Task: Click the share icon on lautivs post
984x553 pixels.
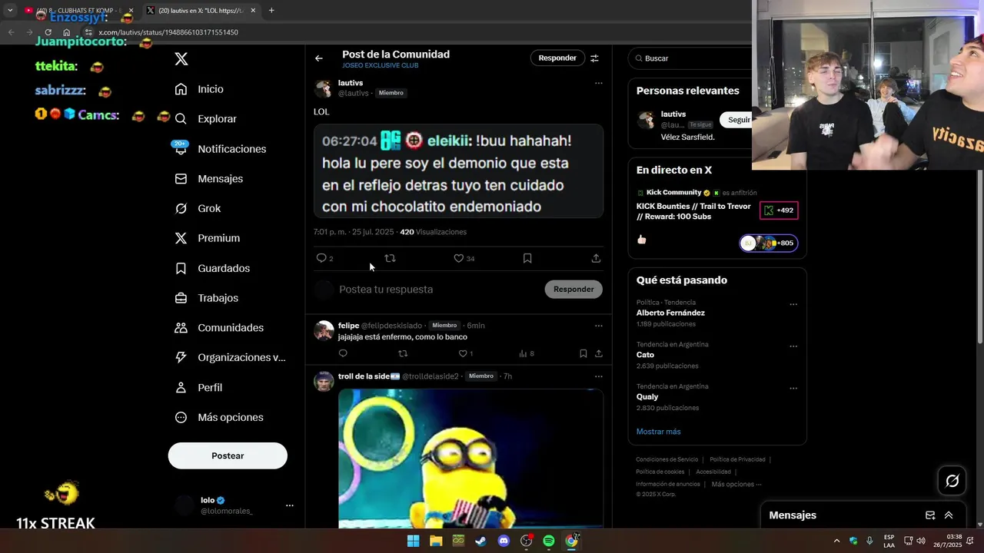Action: tap(596, 258)
